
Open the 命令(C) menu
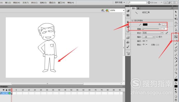(34, 2)
